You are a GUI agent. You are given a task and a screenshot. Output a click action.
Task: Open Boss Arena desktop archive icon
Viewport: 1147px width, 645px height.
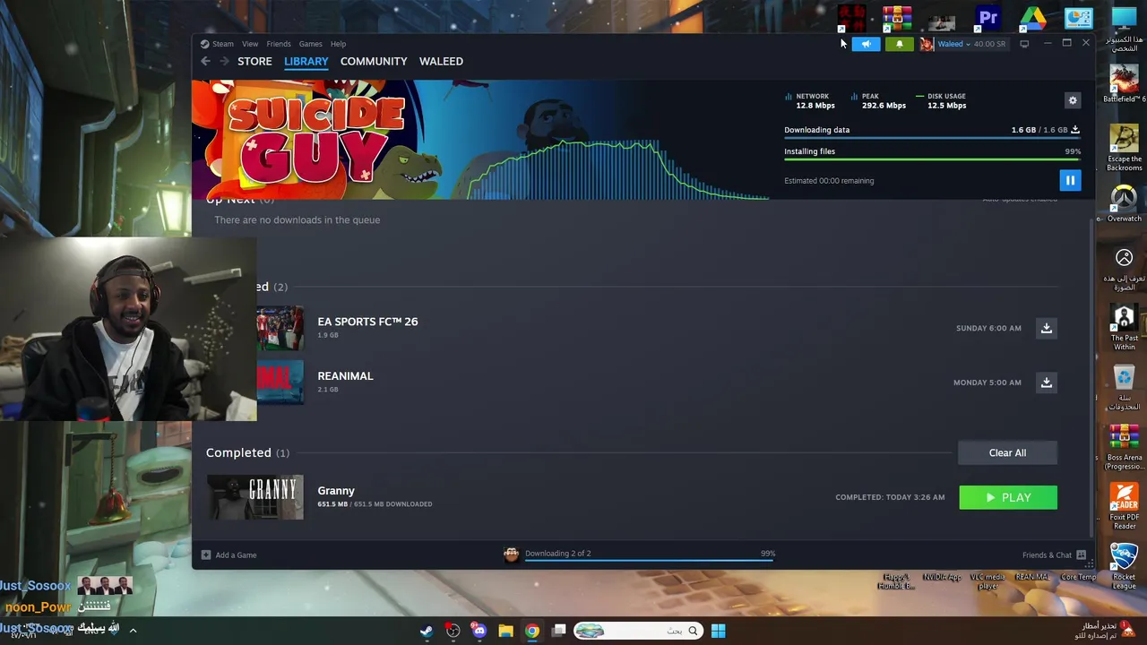(x=1124, y=446)
